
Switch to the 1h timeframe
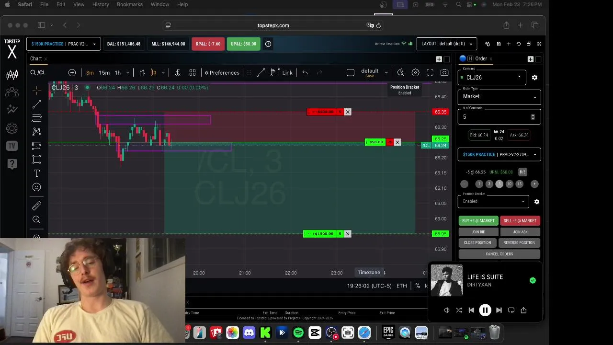coord(117,73)
